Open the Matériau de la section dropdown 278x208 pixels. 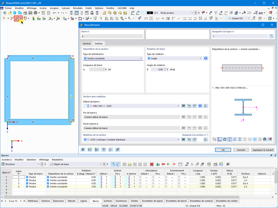point(132,139)
